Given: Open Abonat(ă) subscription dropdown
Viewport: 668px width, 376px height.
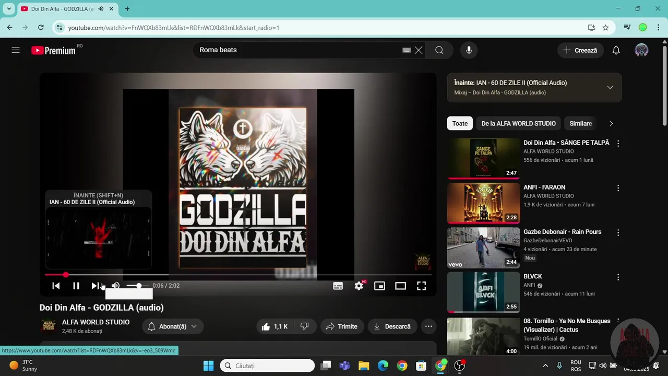Looking at the screenshot, I should [x=173, y=326].
